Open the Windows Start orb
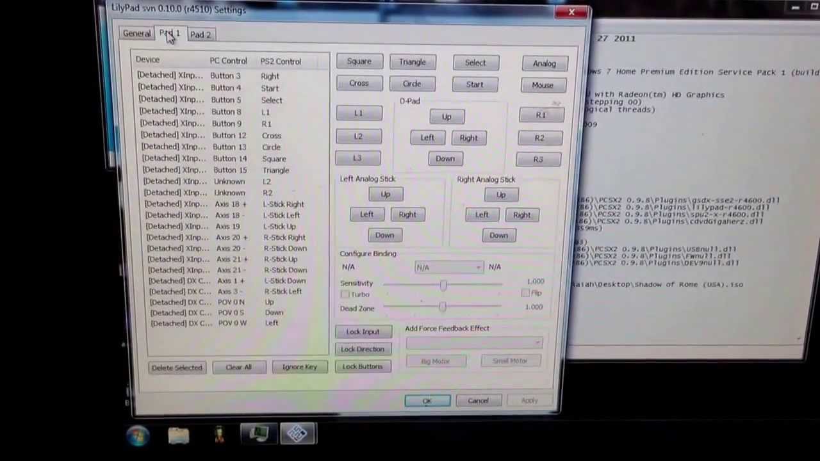 [138, 435]
